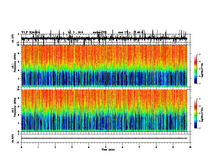Click the ch.1 colorbar 'log(PSD)(V²/Hz)' label
This screenshot has width=214, height=165.
click(202, 70)
